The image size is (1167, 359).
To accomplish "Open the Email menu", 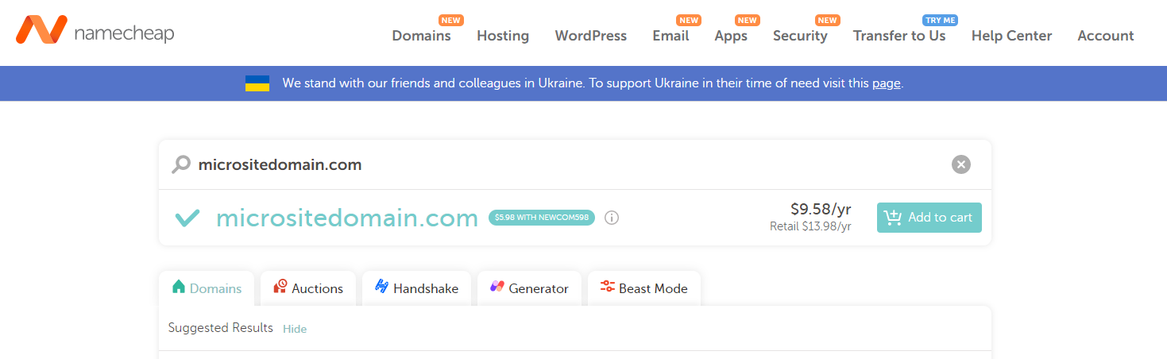I will pyautogui.click(x=670, y=36).
